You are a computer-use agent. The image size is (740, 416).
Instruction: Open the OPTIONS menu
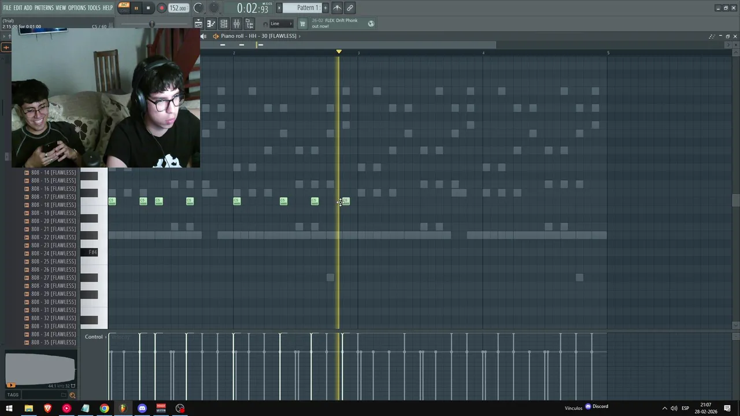[77, 8]
